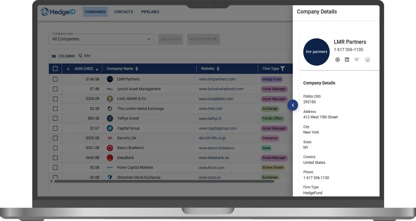
Task: Click the Broker/Dealer firm type tag
Action: [x=273, y=167]
